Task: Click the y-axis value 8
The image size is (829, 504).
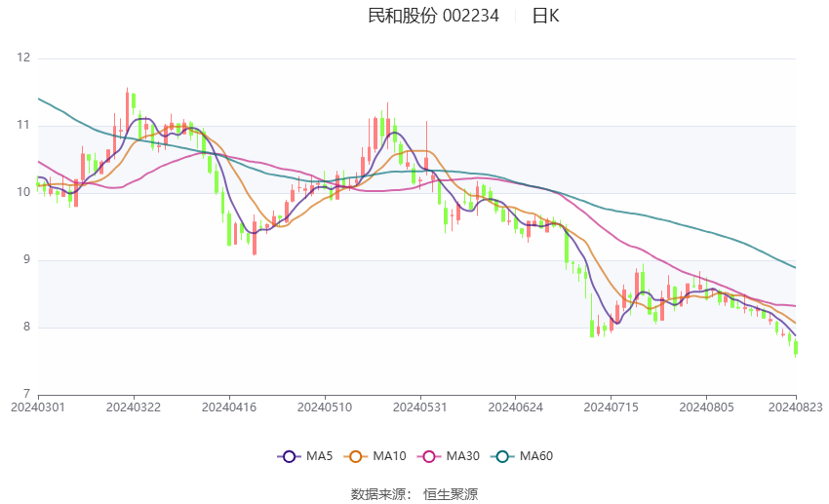Action: click(26, 327)
